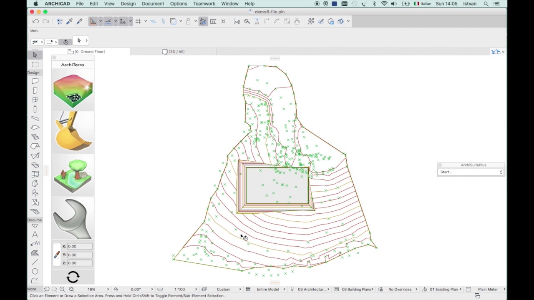Image resolution: width=534 pixels, height=300 pixels.
Task: Select the Stair tool in the toolbox
Action: [x=35, y=137]
